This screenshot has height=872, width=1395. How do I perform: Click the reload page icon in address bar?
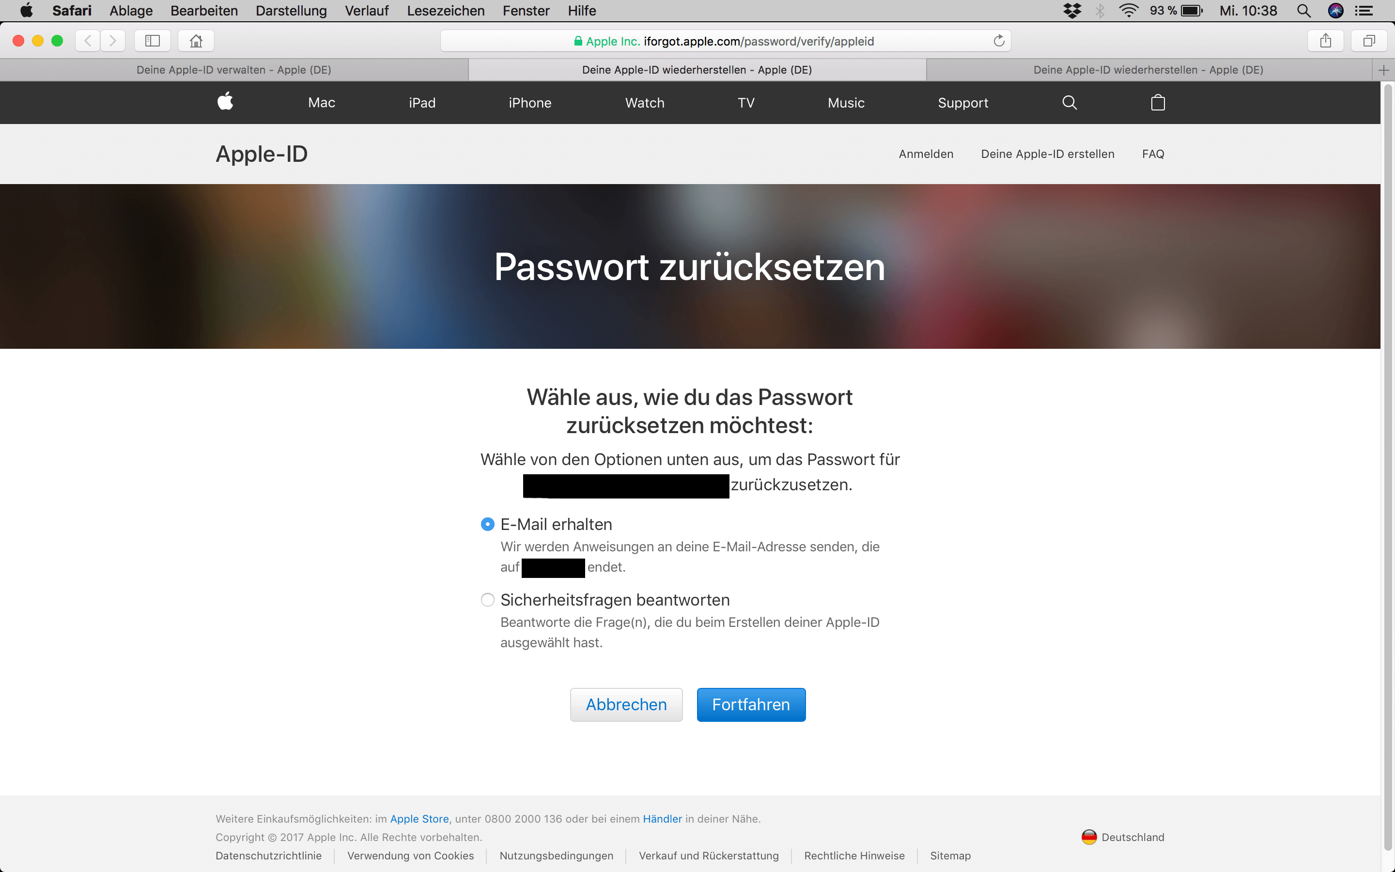tap(999, 41)
